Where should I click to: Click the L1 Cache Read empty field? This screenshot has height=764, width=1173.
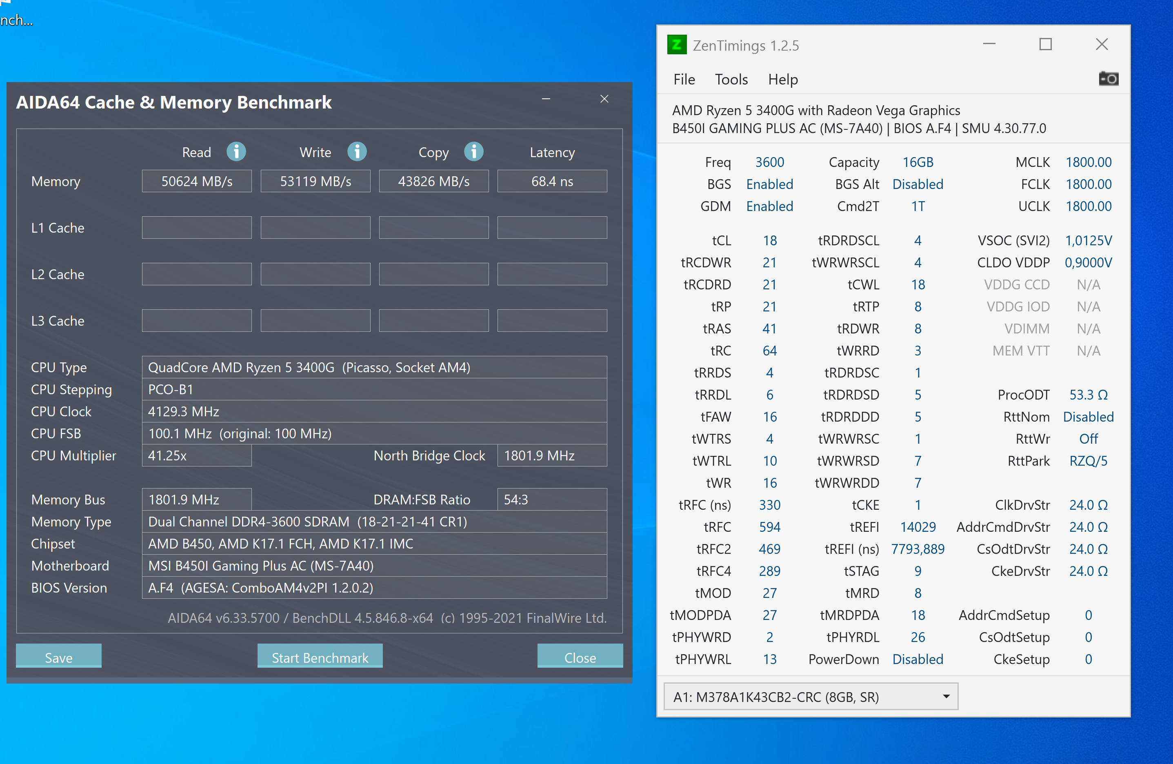tap(197, 228)
